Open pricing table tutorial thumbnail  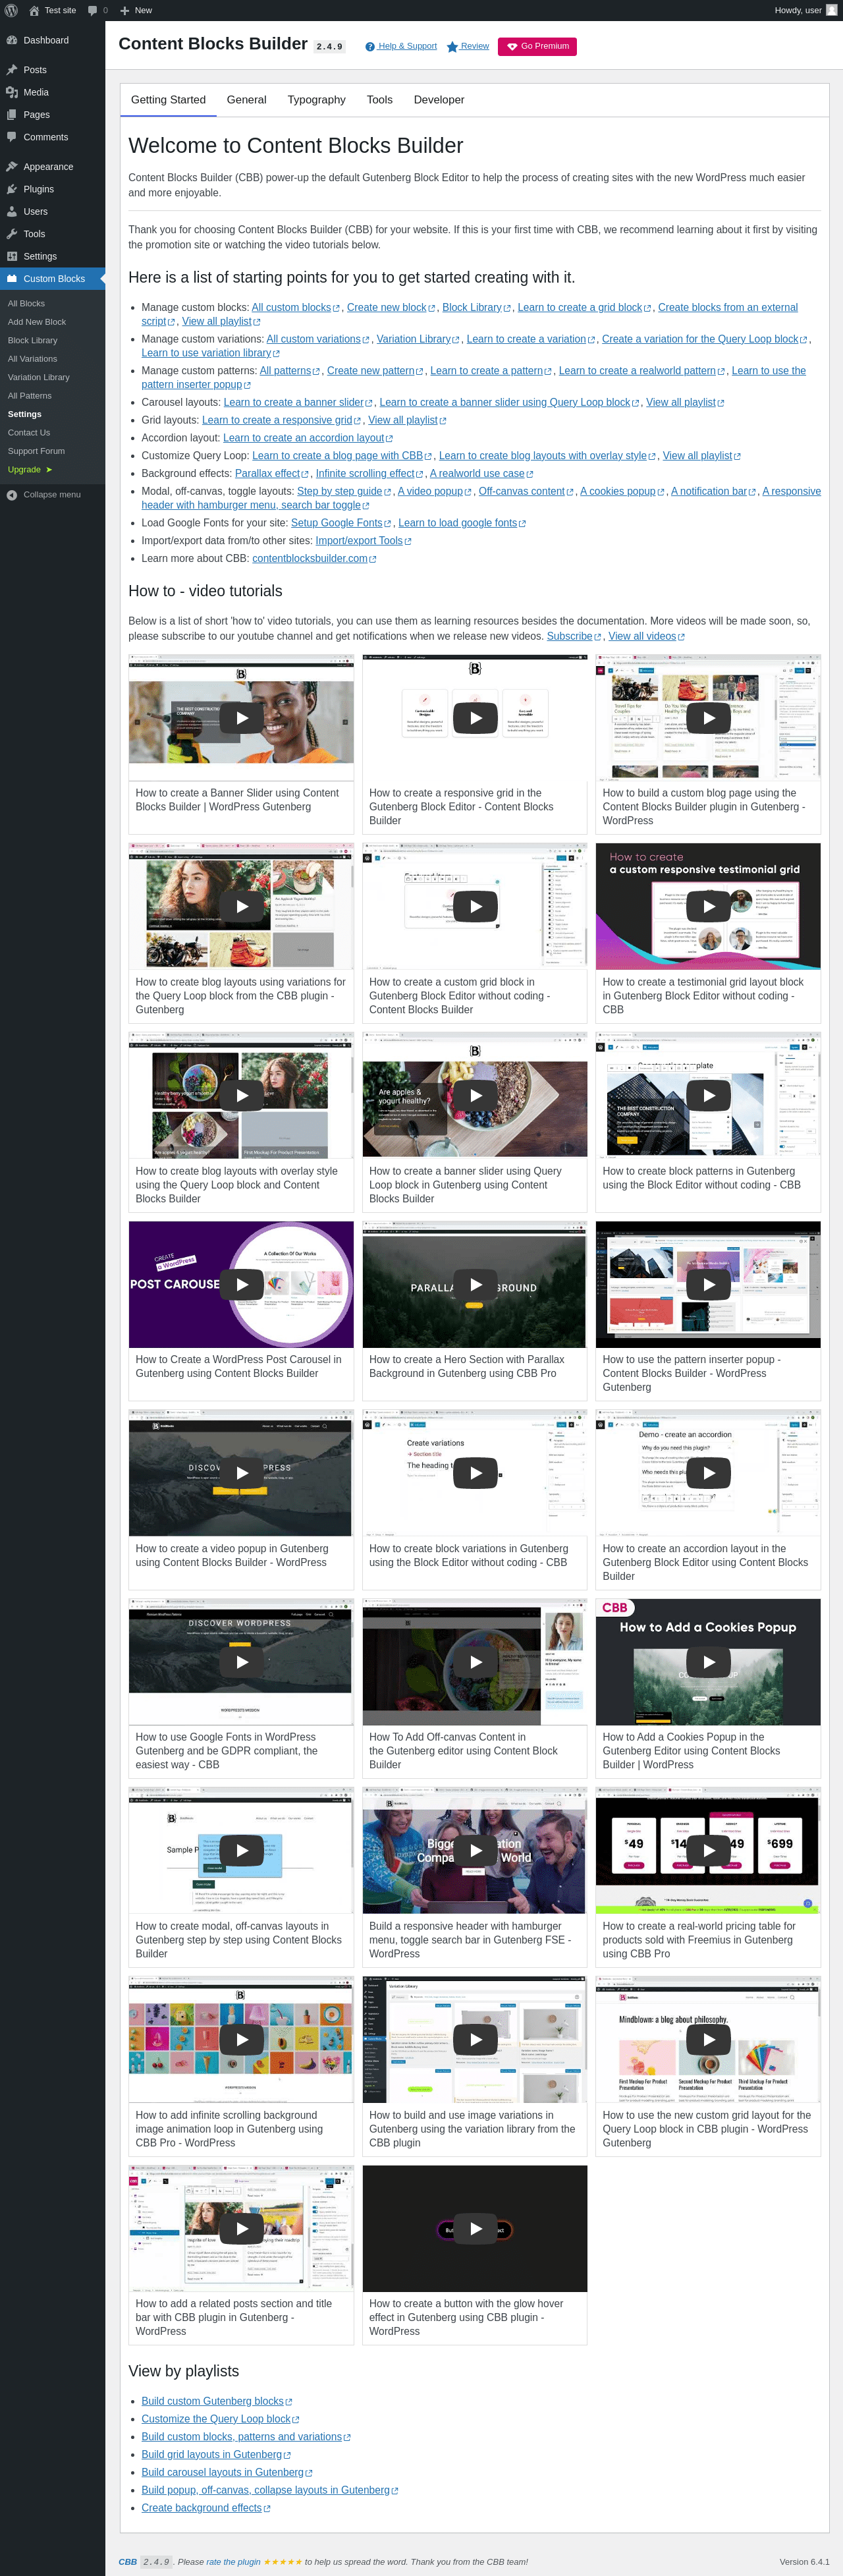click(x=708, y=1850)
